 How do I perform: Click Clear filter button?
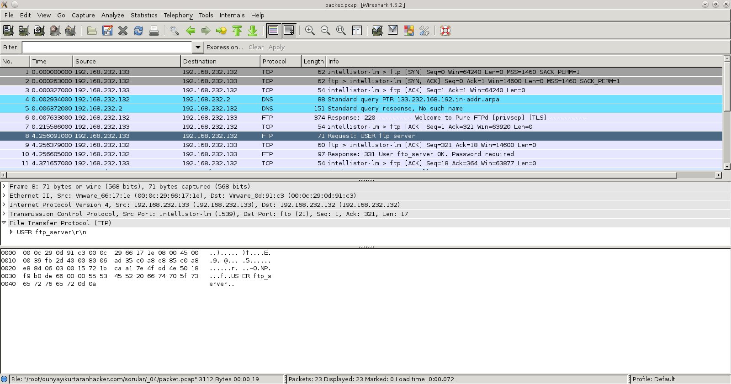256,47
